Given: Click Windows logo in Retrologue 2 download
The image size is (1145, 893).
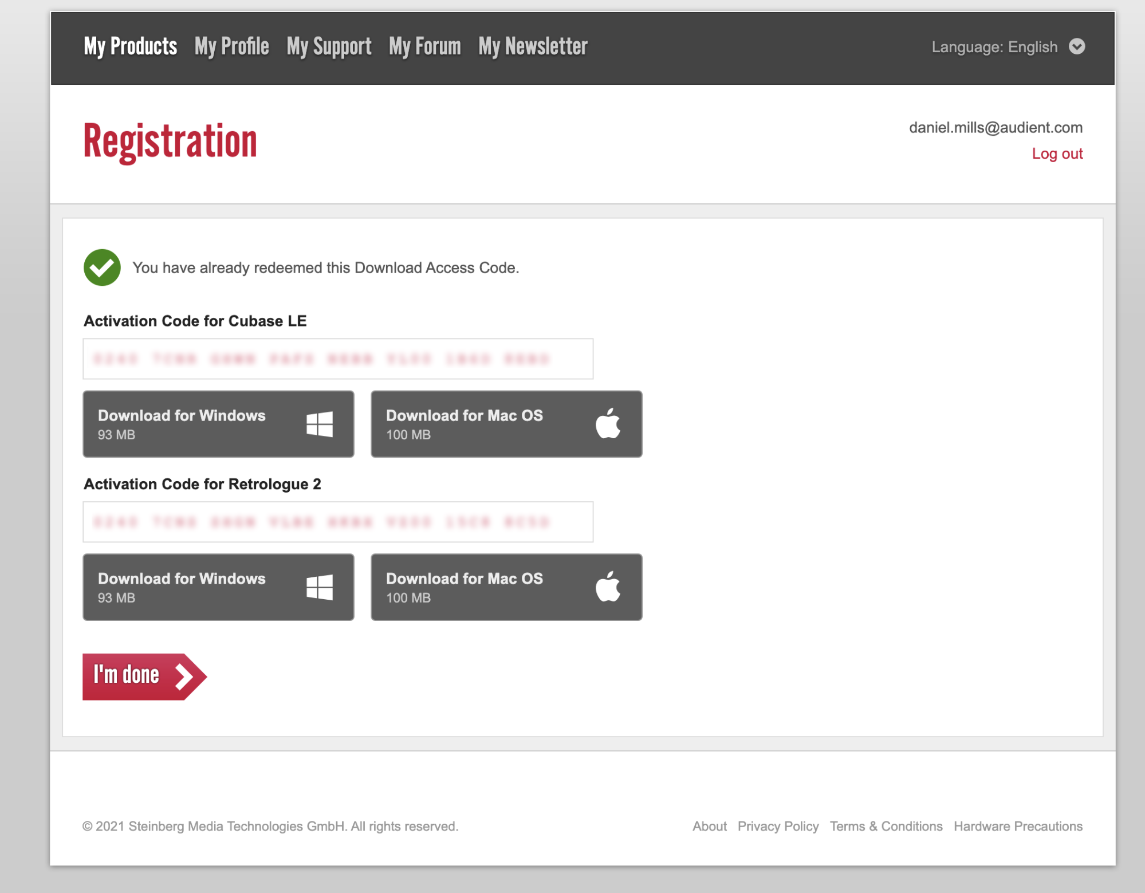Looking at the screenshot, I should click(x=320, y=588).
